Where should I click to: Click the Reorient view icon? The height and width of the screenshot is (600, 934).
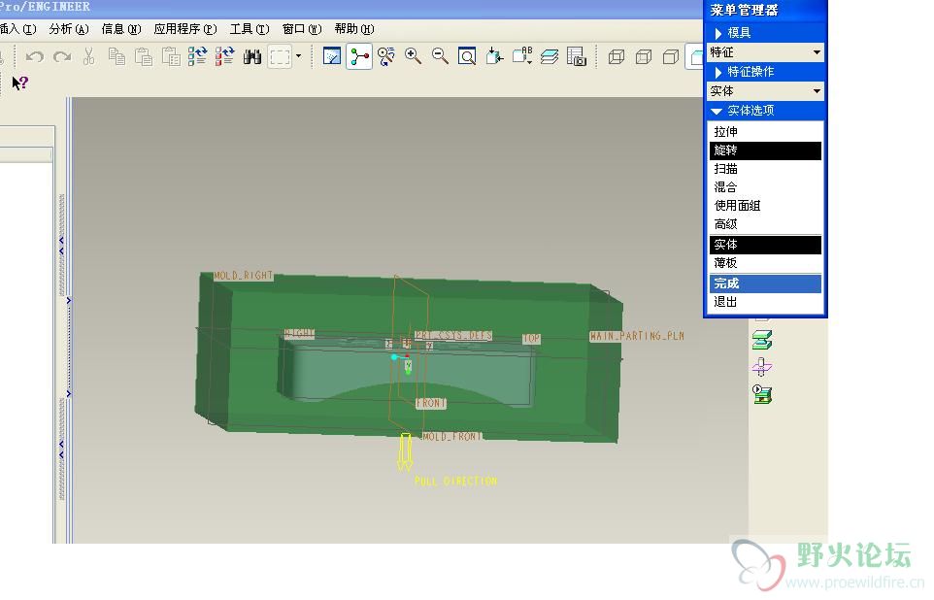pos(494,56)
